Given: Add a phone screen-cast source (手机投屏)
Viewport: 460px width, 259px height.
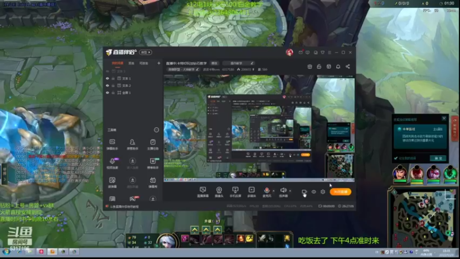Looking at the screenshot, I should click(235, 192).
